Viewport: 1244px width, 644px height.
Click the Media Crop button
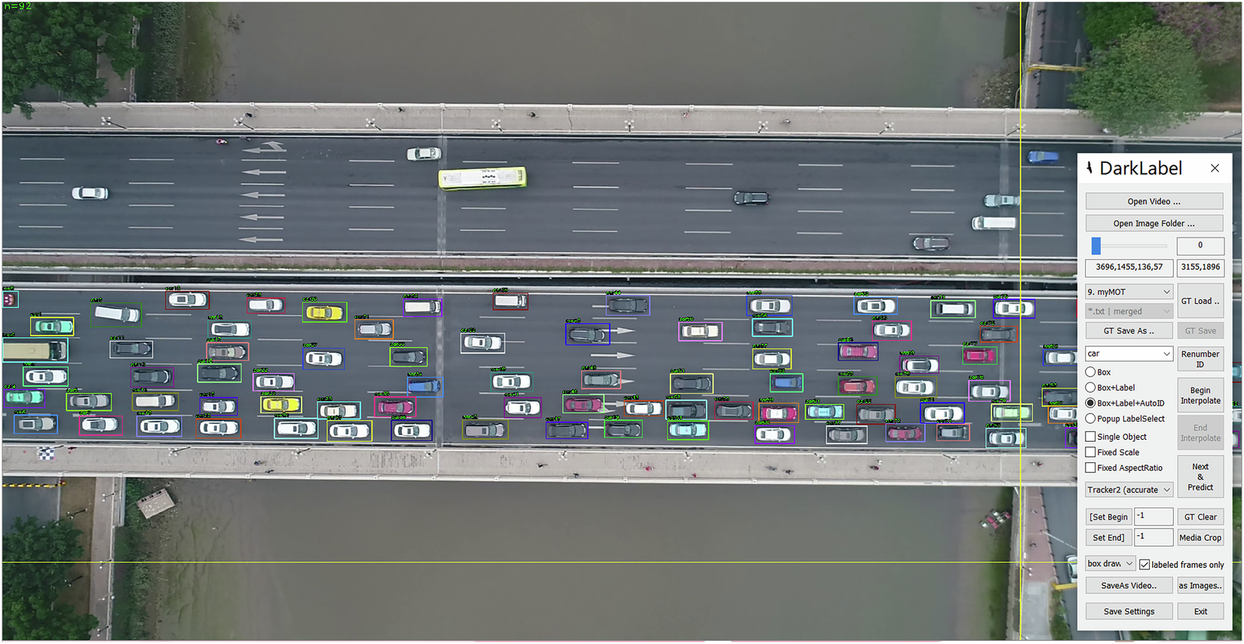tap(1200, 538)
